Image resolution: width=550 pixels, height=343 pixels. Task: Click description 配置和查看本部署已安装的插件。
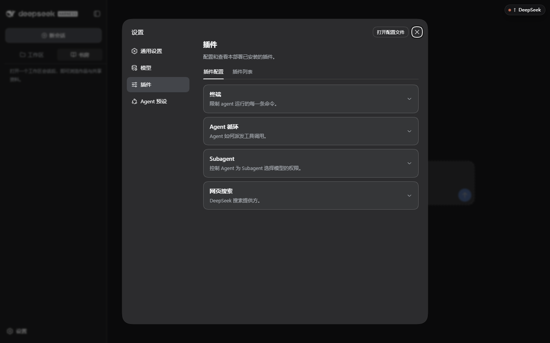click(240, 57)
